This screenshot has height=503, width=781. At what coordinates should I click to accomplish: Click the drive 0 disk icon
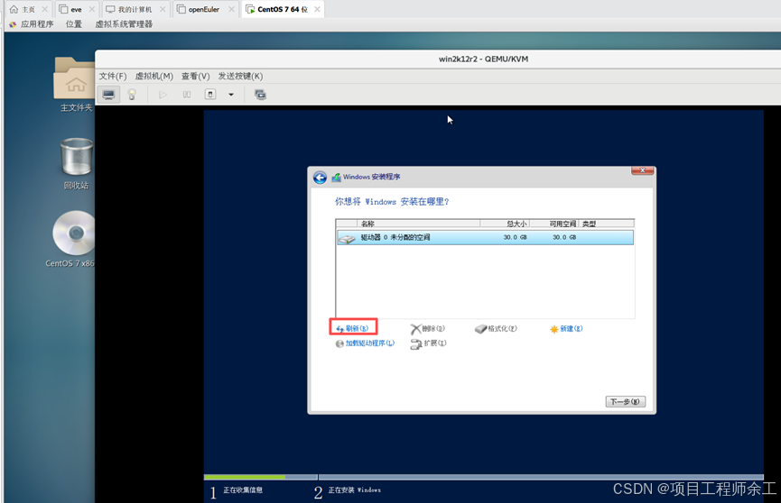click(x=348, y=238)
